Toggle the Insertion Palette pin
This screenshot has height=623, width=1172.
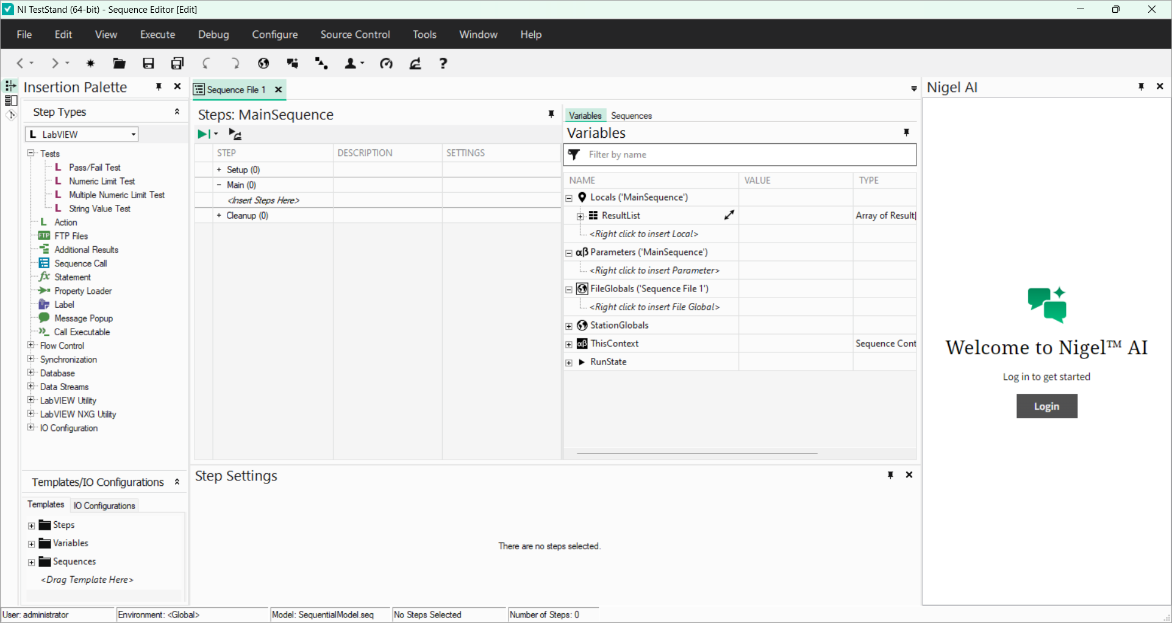[x=159, y=87]
